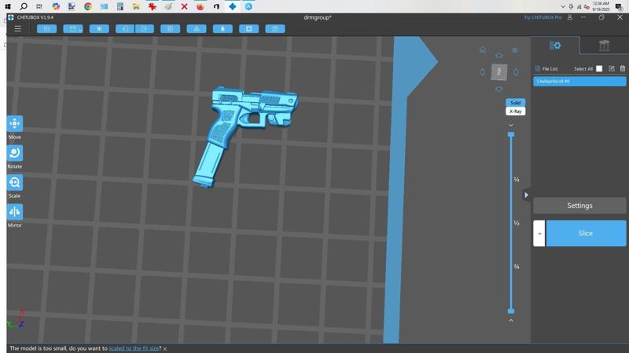
Task: Click the view cube lower arrow
Action: 499,89
